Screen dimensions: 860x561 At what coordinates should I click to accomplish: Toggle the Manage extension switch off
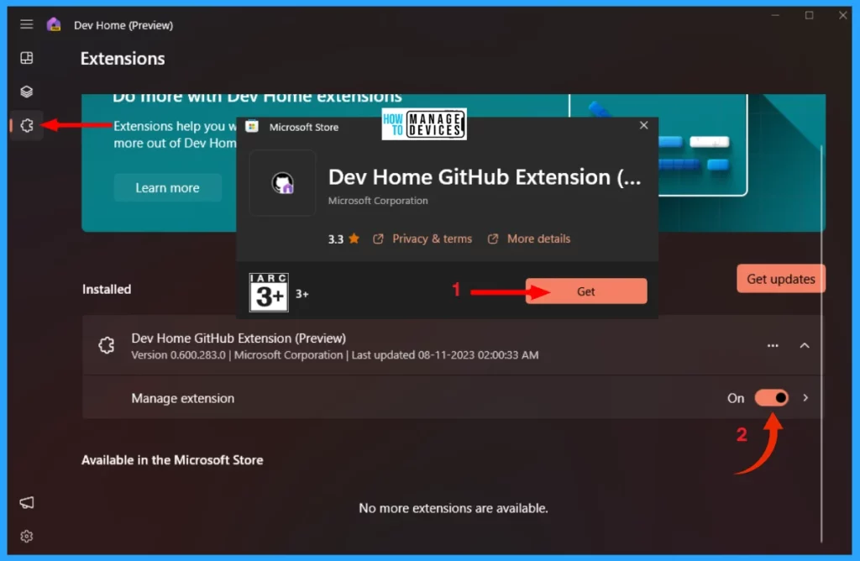click(x=771, y=397)
